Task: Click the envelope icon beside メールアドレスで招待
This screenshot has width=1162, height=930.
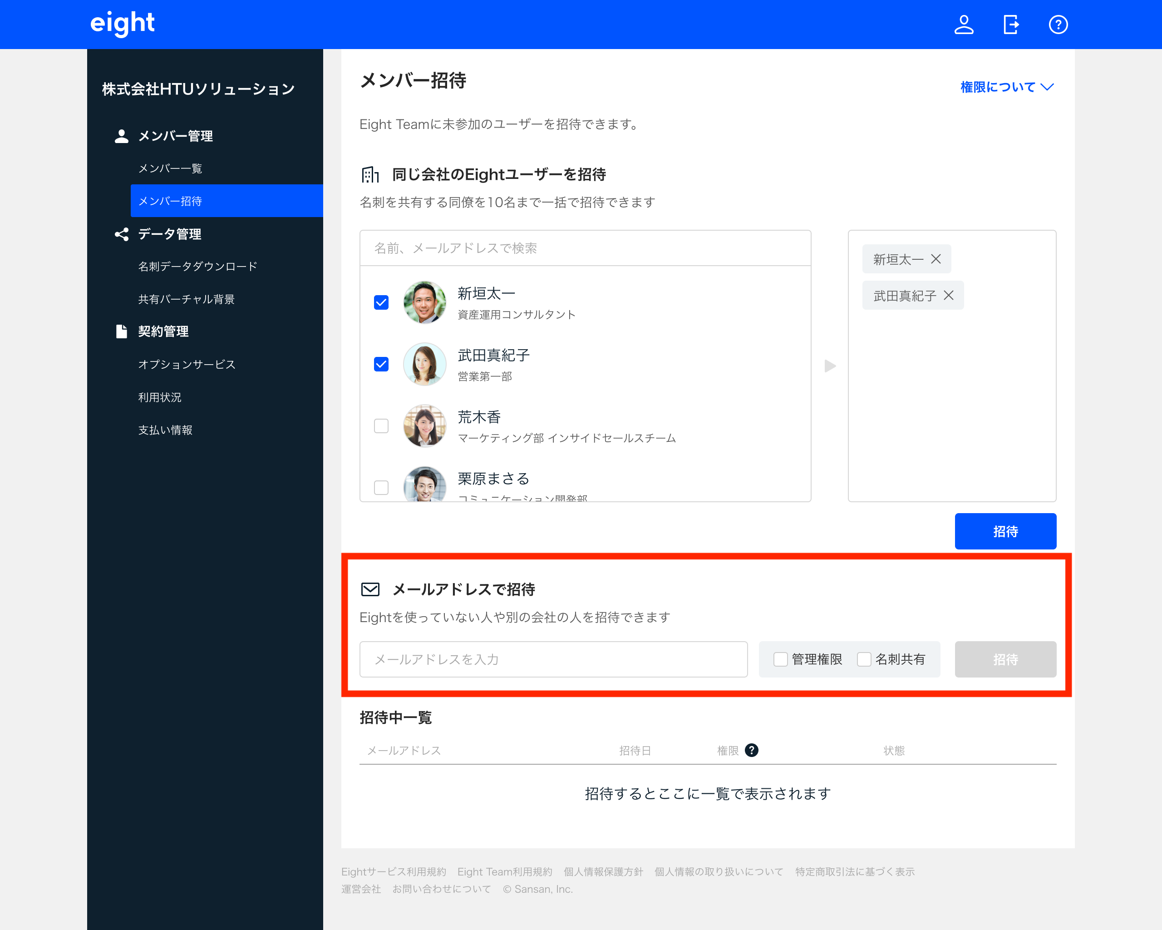Action: (370, 589)
